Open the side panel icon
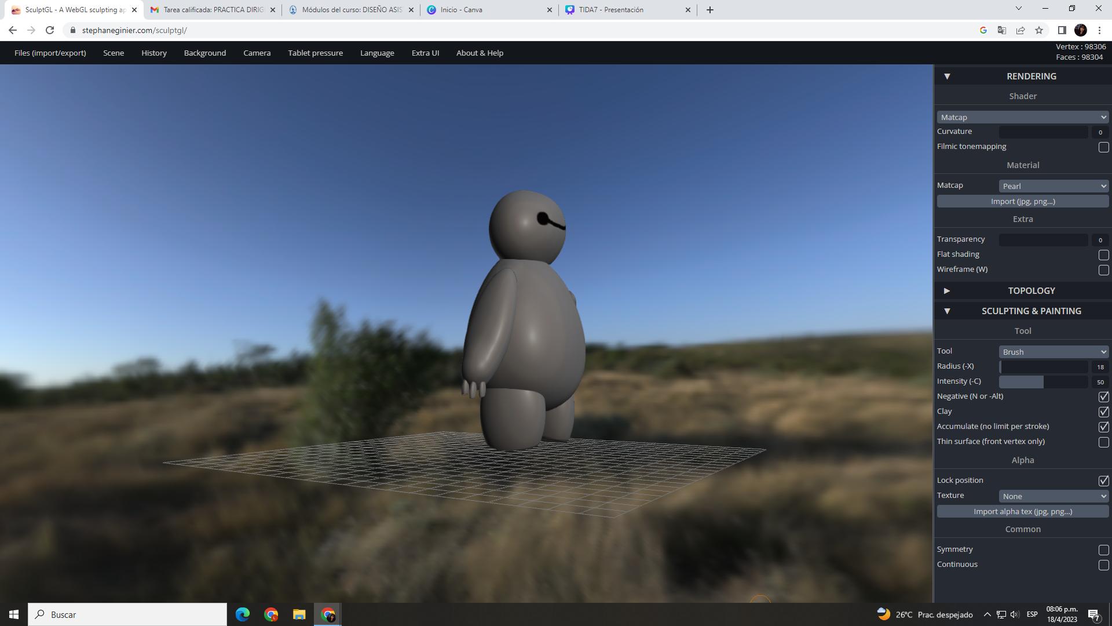The height and width of the screenshot is (626, 1112). coord(1062,30)
